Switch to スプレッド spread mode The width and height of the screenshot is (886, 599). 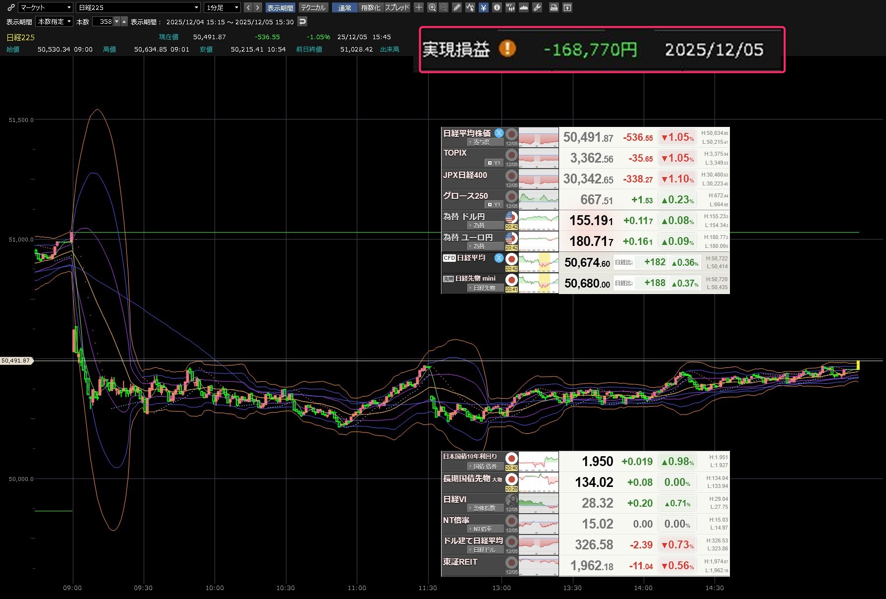(397, 7)
